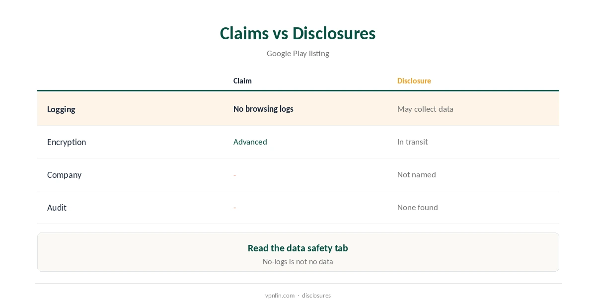Click the 'vpnfin.com · disclosures' footer text
This screenshot has height=305, width=596.
[298, 295]
